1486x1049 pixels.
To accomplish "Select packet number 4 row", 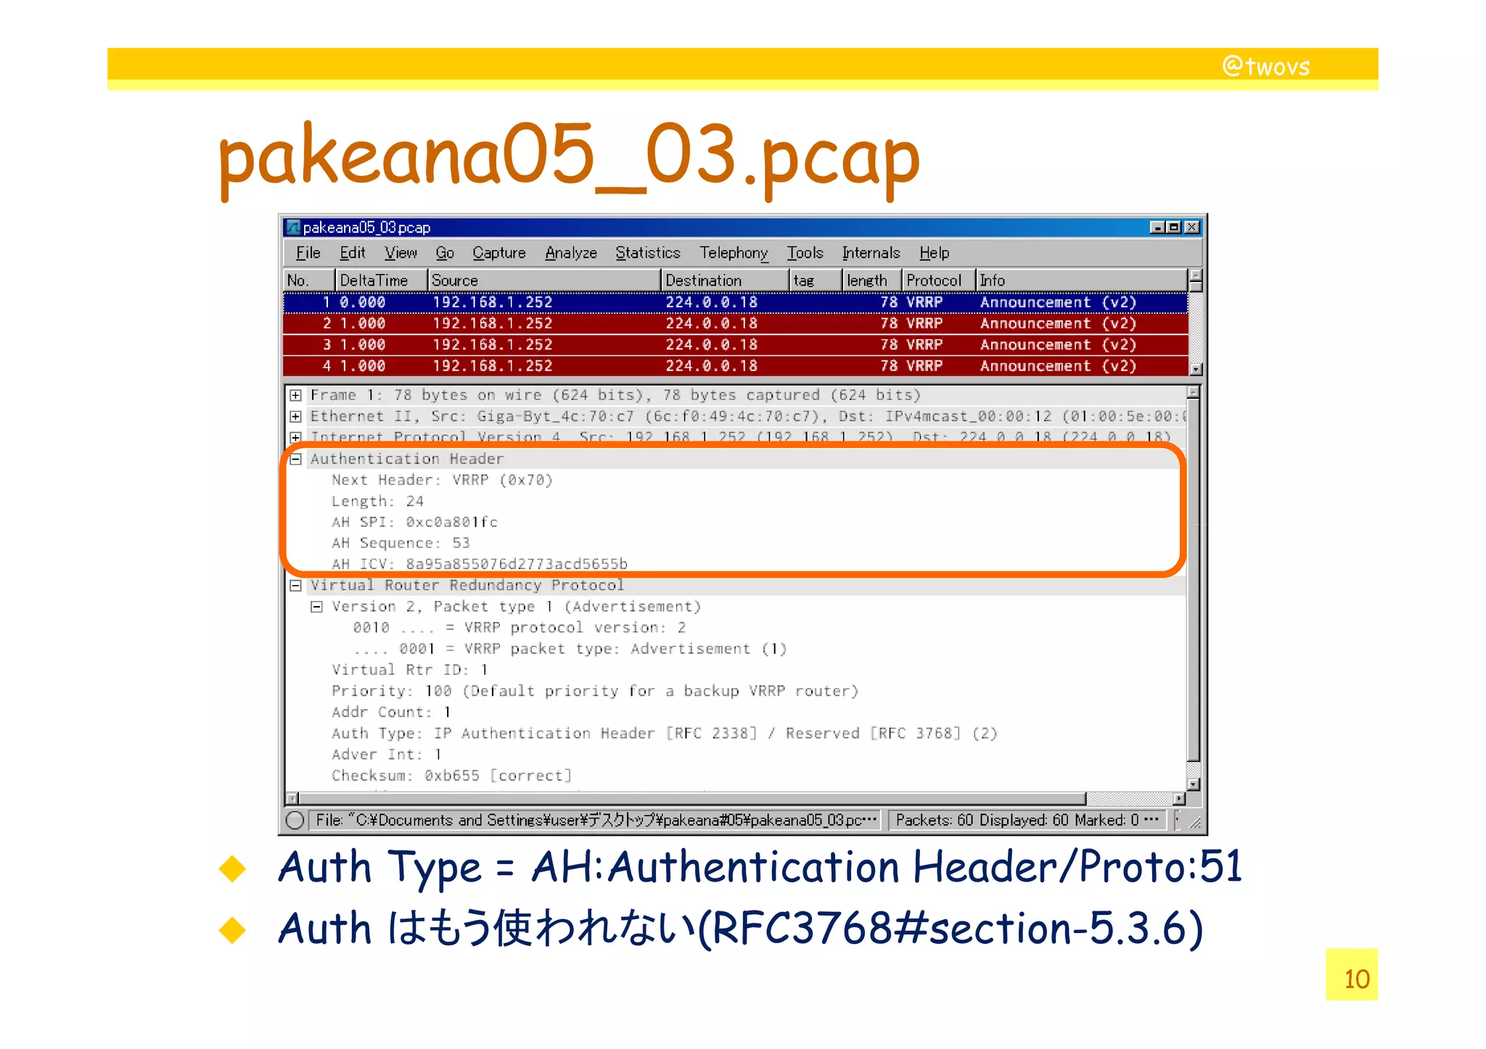I will click(x=735, y=365).
